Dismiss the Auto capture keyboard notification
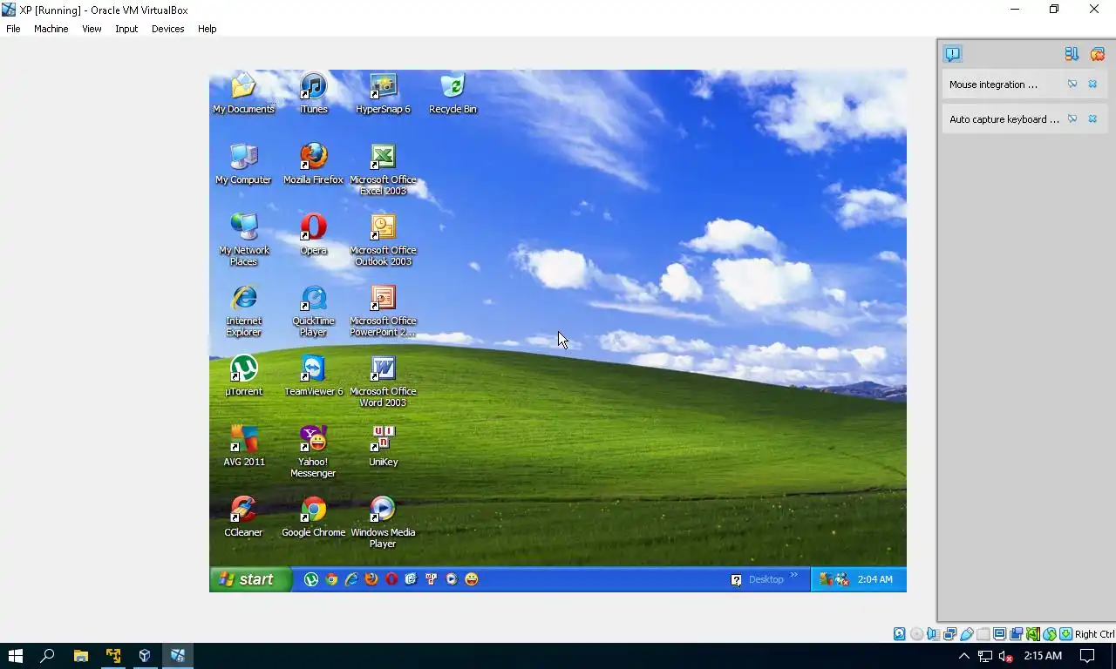 coord(1092,119)
